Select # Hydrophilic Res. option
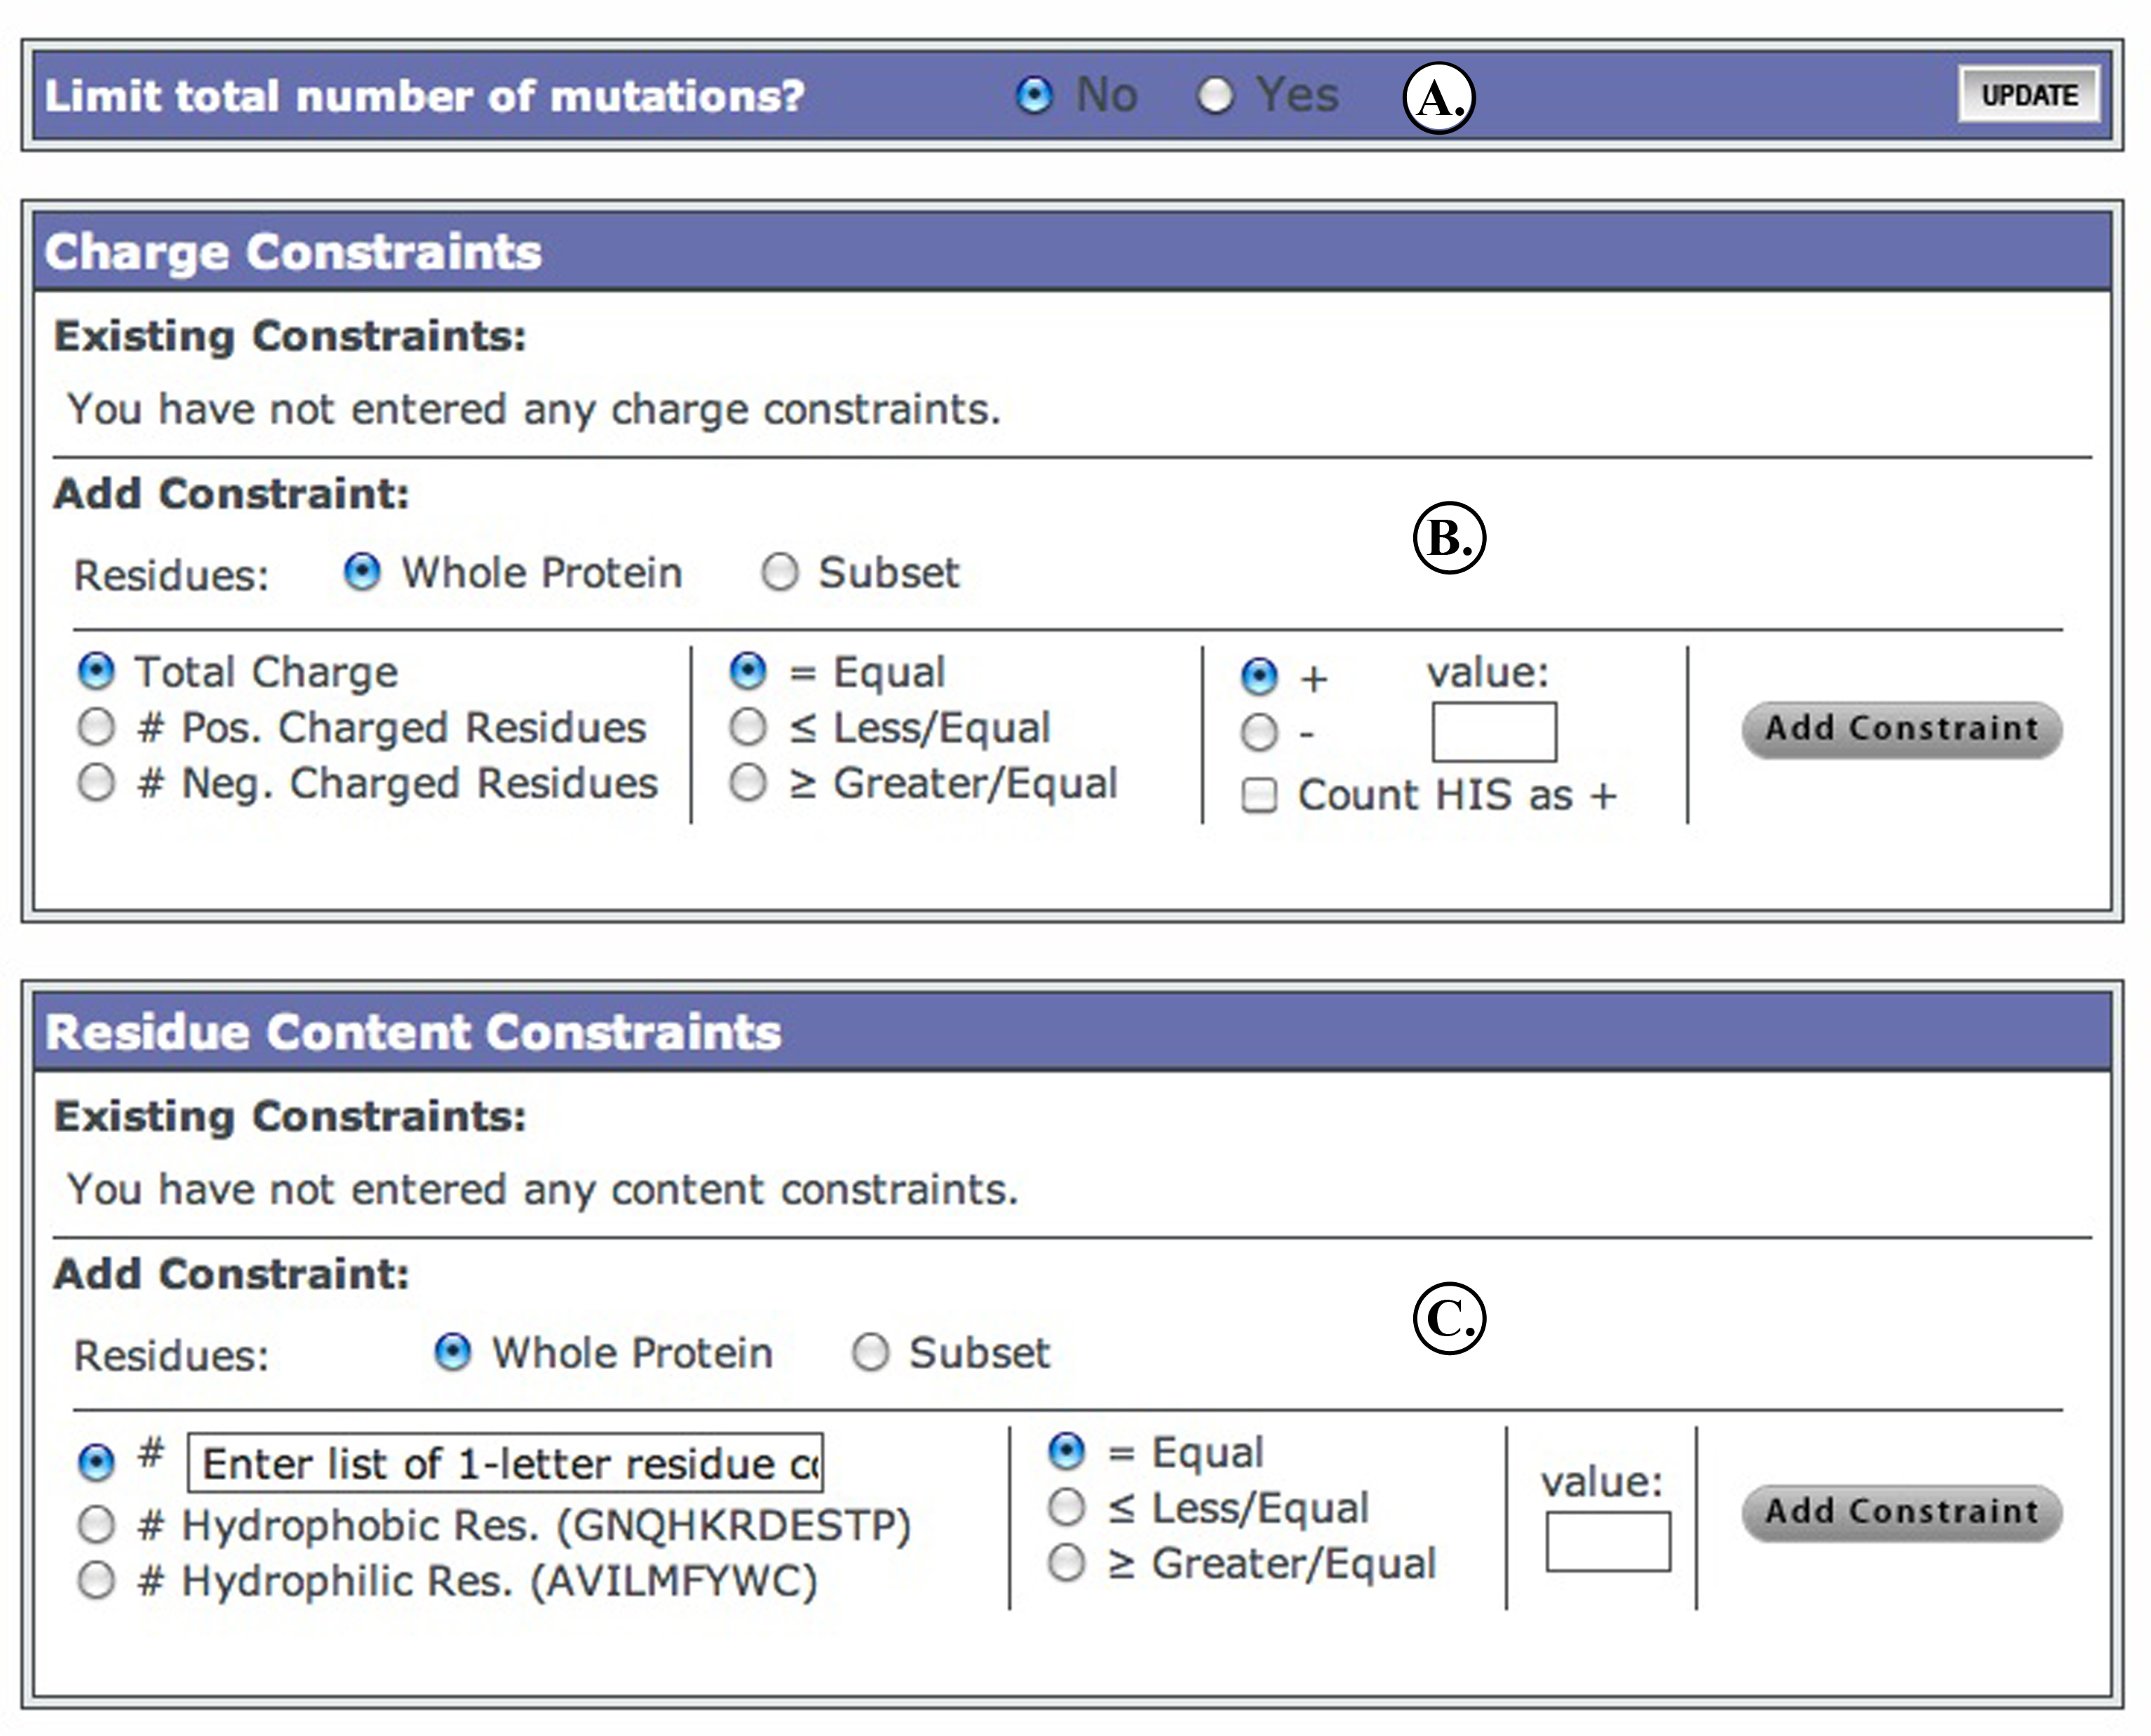 (x=97, y=1581)
